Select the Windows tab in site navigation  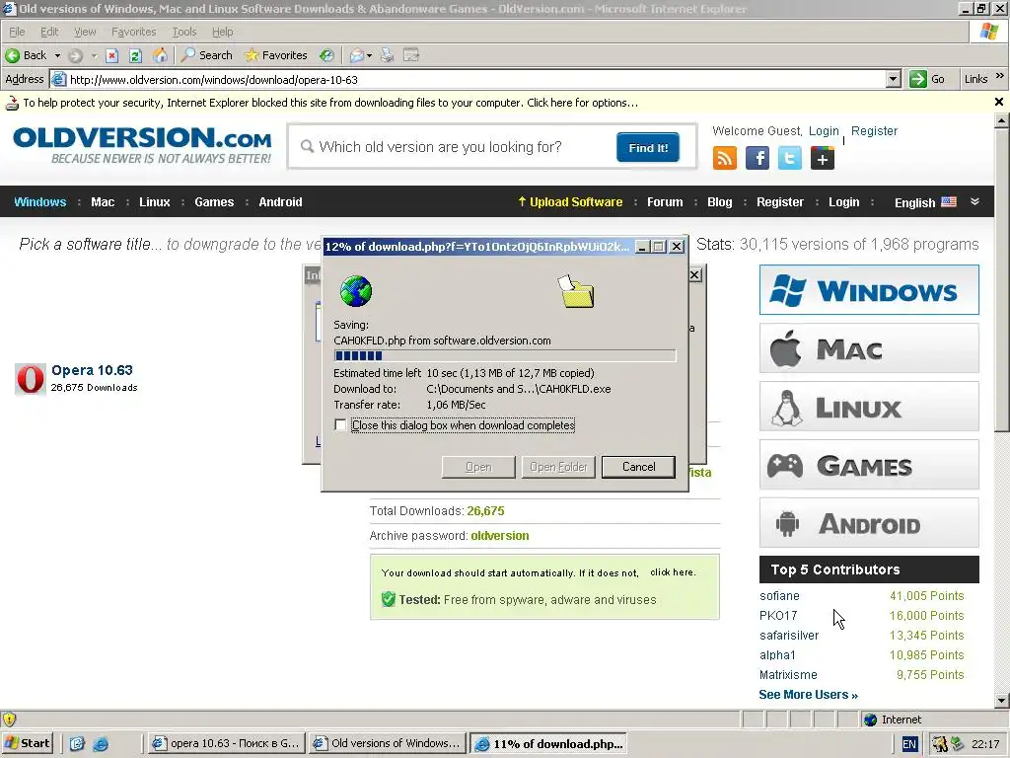[39, 201]
